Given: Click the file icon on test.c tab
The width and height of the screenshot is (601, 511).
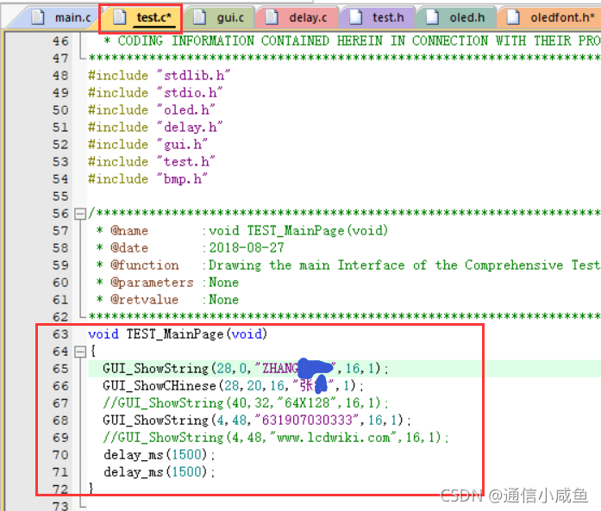Looking at the screenshot, I should click(119, 17).
